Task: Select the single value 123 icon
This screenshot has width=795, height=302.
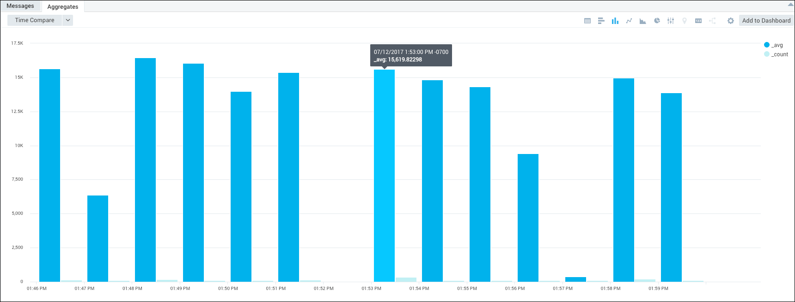Action: point(698,21)
